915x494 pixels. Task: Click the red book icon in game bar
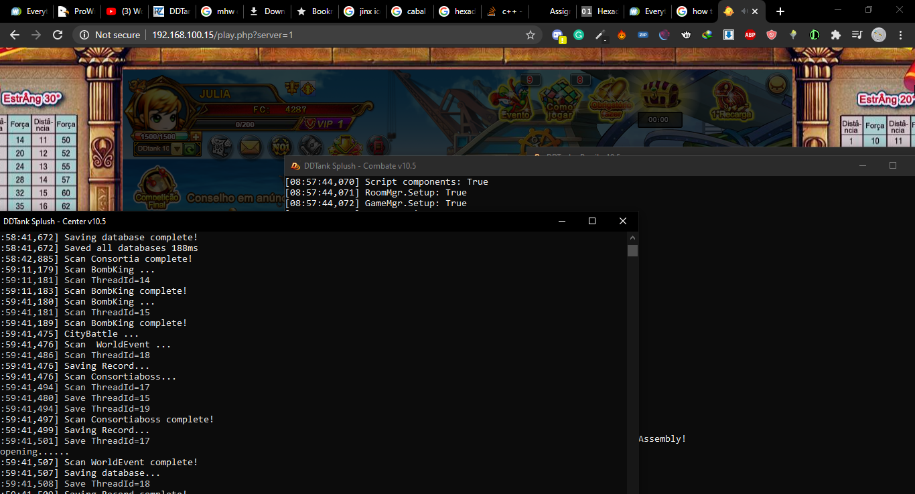(x=378, y=146)
